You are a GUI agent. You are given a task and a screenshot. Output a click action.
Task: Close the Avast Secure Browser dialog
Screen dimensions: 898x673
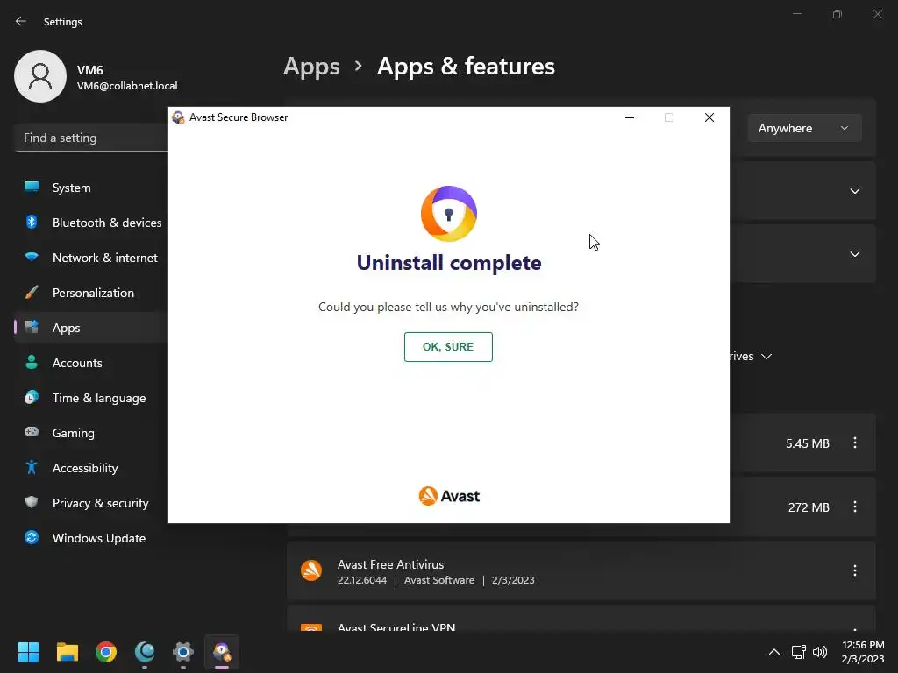tap(709, 117)
